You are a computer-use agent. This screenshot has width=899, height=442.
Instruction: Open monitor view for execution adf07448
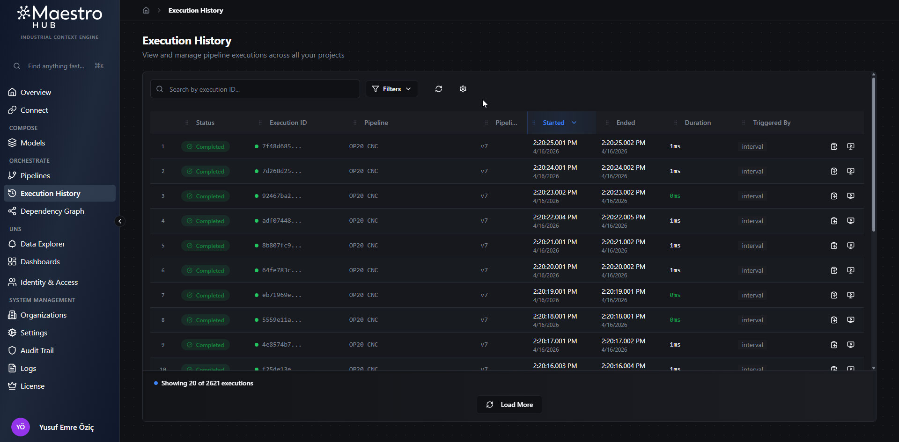pos(851,221)
